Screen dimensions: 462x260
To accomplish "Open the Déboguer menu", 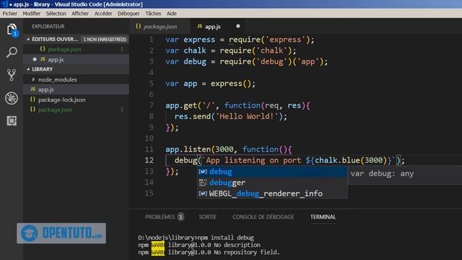I will (x=128, y=14).
